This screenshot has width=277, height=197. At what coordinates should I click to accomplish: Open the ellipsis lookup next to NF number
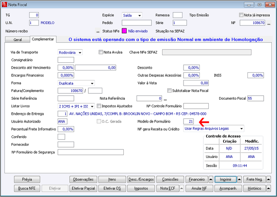pyautogui.click(x=269, y=23)
